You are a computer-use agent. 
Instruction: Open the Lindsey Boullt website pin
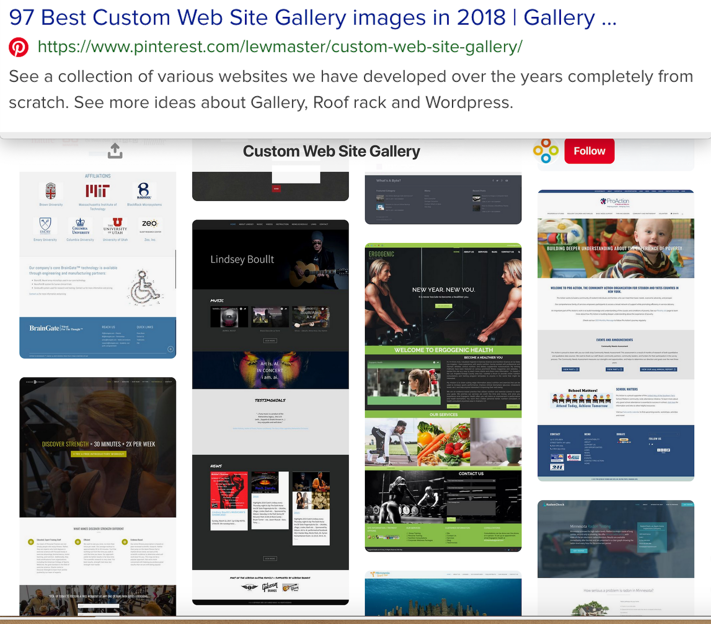[270, 412]
